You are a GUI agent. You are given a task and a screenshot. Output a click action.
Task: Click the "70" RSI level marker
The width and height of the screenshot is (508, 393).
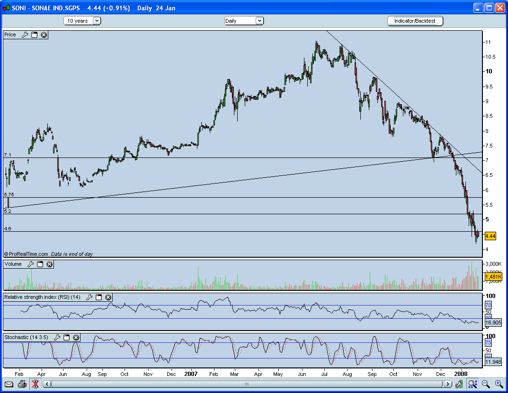pyautogui.click(x=488, y=305)
